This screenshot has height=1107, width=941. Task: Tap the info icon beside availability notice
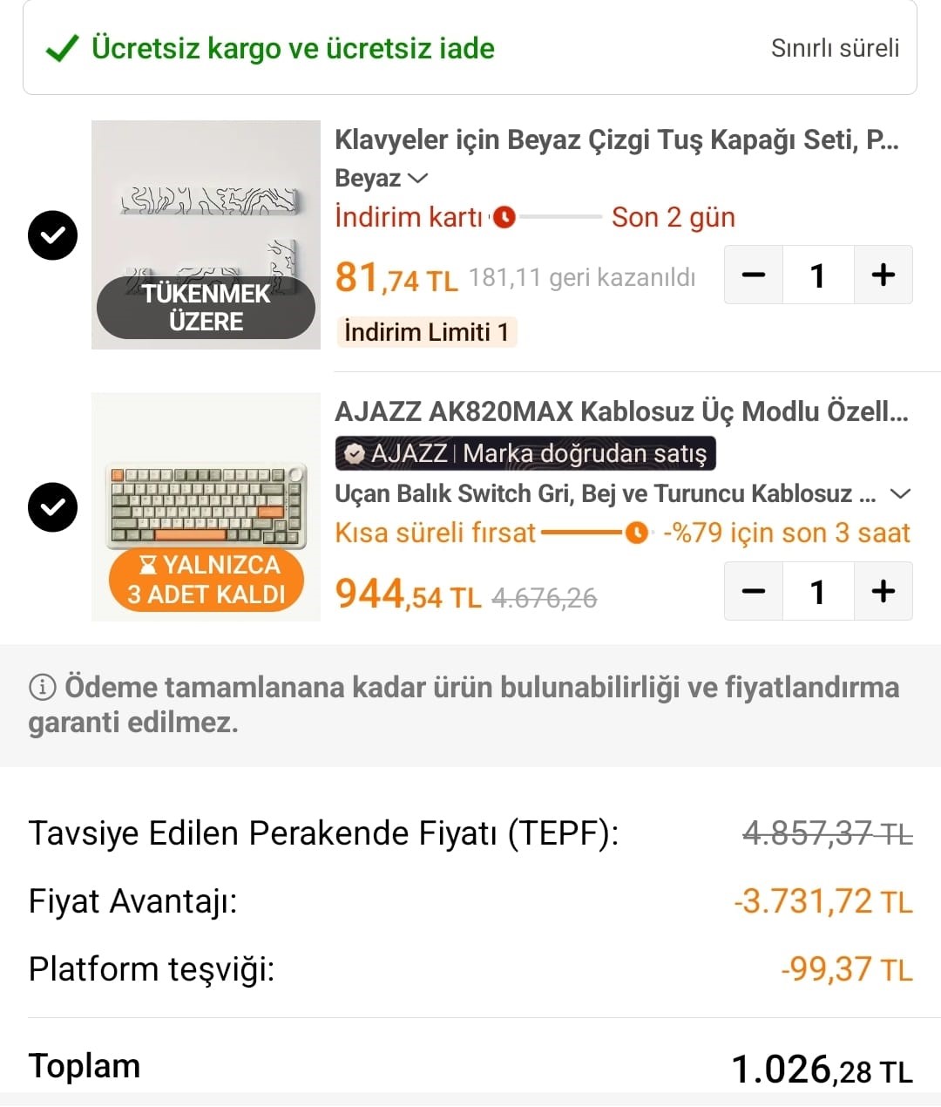click(42, 688)
